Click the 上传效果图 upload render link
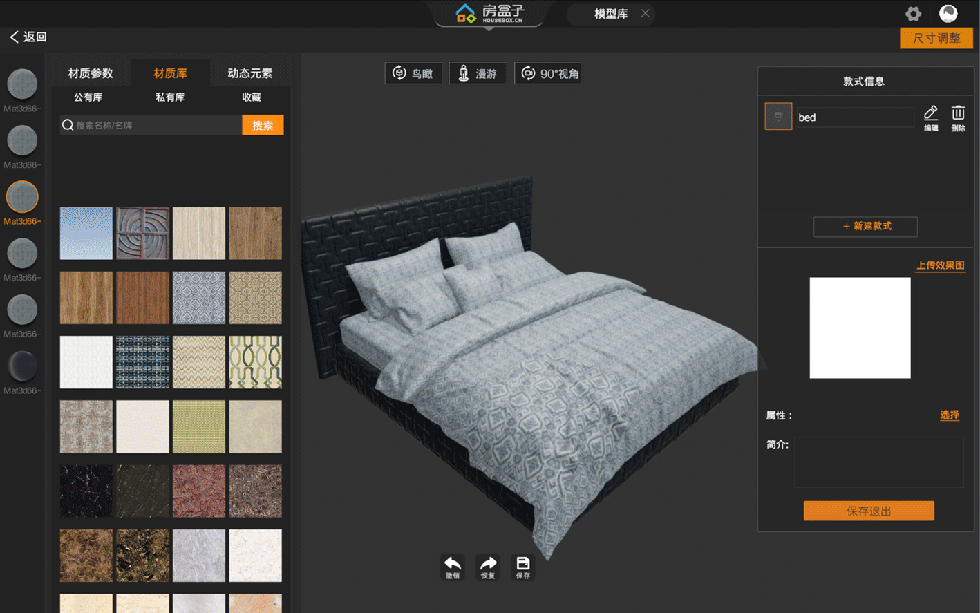The image size is (980, 613). coord(941,265)
